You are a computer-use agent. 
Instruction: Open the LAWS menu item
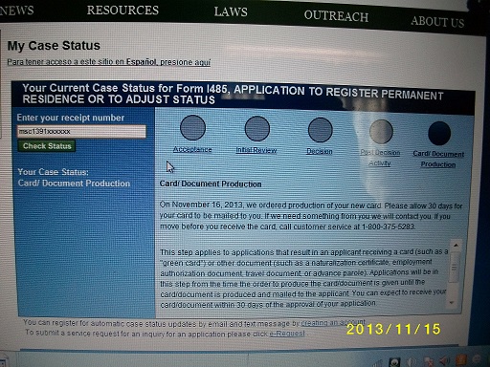[x=231, y=11]
